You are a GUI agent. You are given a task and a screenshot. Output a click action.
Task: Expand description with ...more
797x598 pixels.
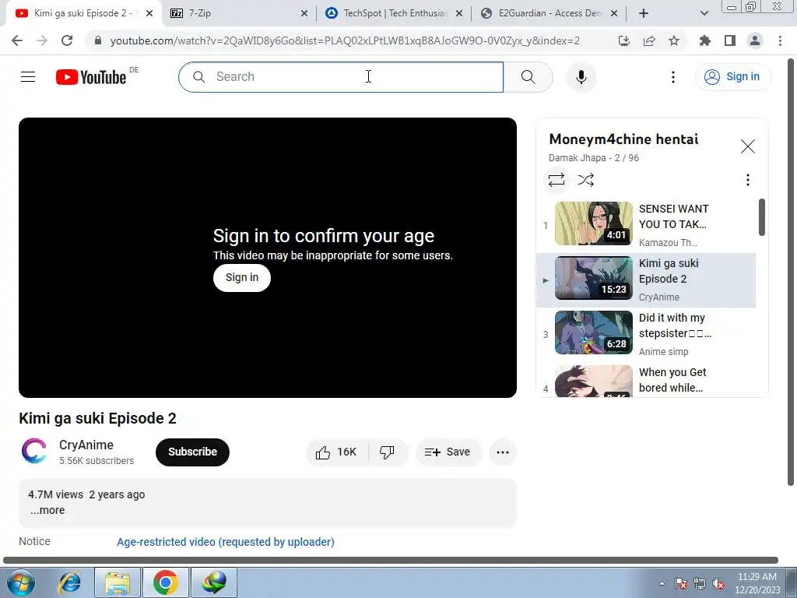click(x=47, y=510)
